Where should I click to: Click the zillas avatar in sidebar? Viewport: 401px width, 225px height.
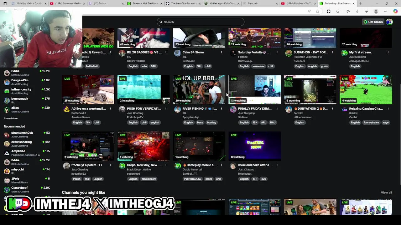click(7, 109)
